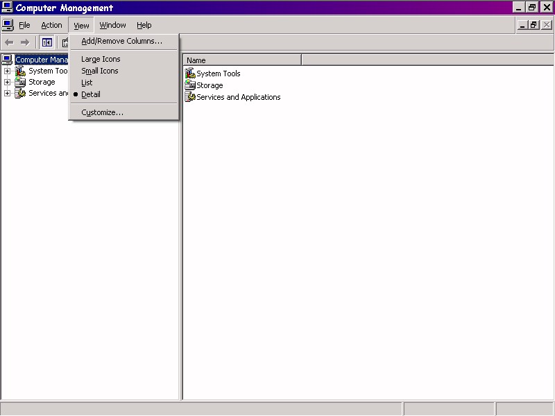
Task: Open the File menu
Action: tap(24, 25)
